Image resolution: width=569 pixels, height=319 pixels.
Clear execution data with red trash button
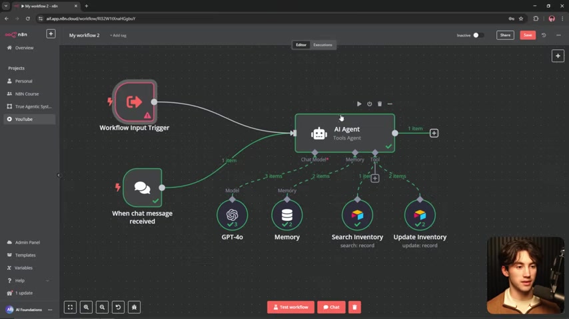pyautogui.click(x=354, y=307)
